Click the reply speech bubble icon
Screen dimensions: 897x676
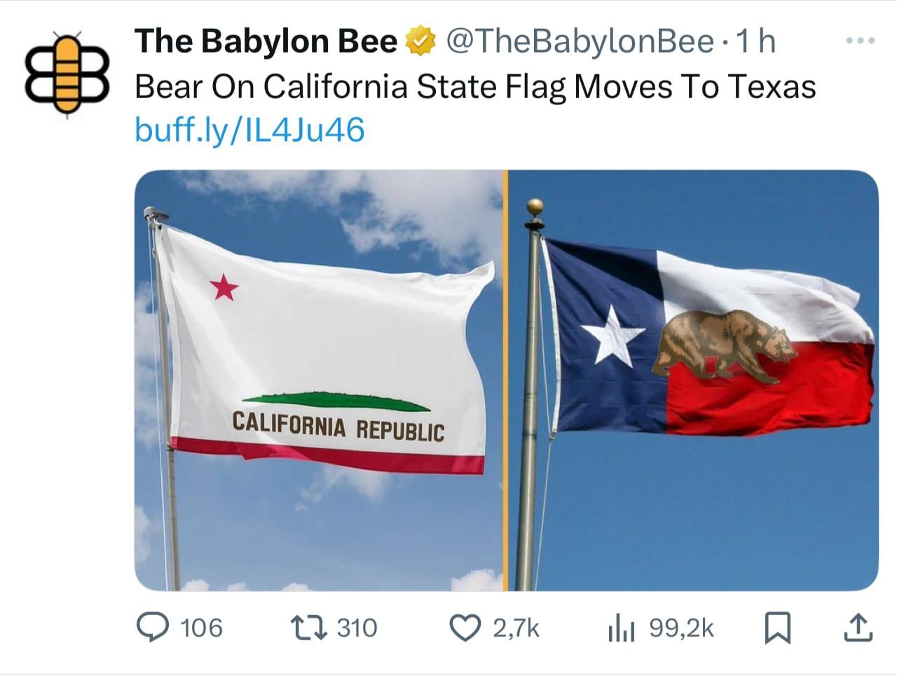tap(152, 627)
